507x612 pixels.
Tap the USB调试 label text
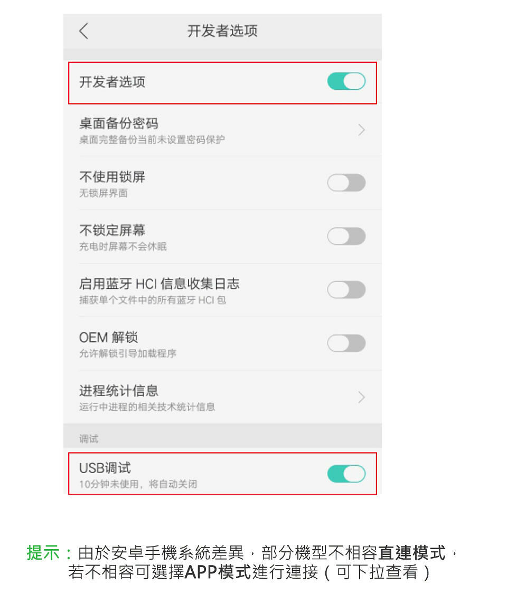105,468
